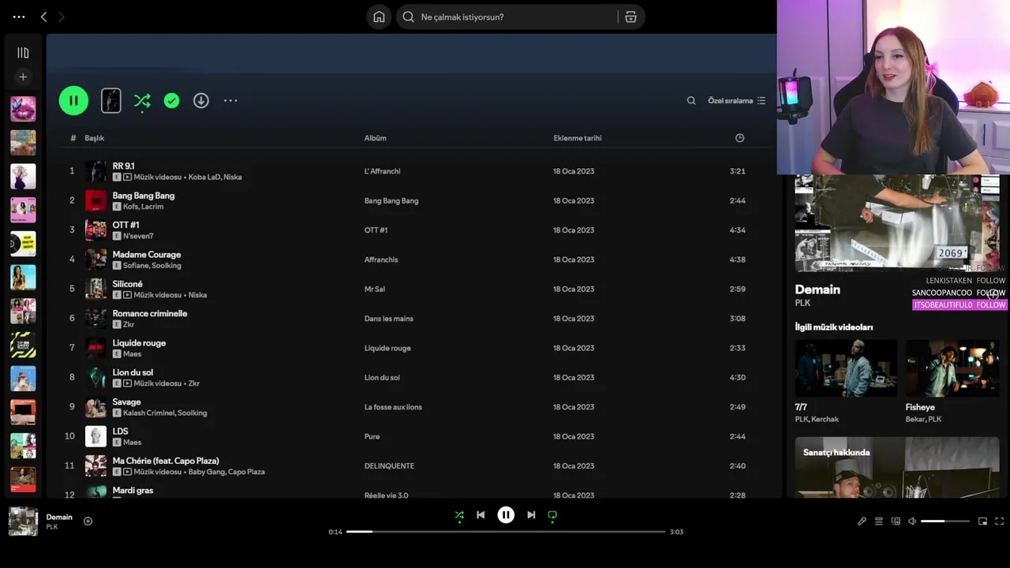Click the Demain music video preview
Viewport: 1010px width, 568px height.
[897, 223]
